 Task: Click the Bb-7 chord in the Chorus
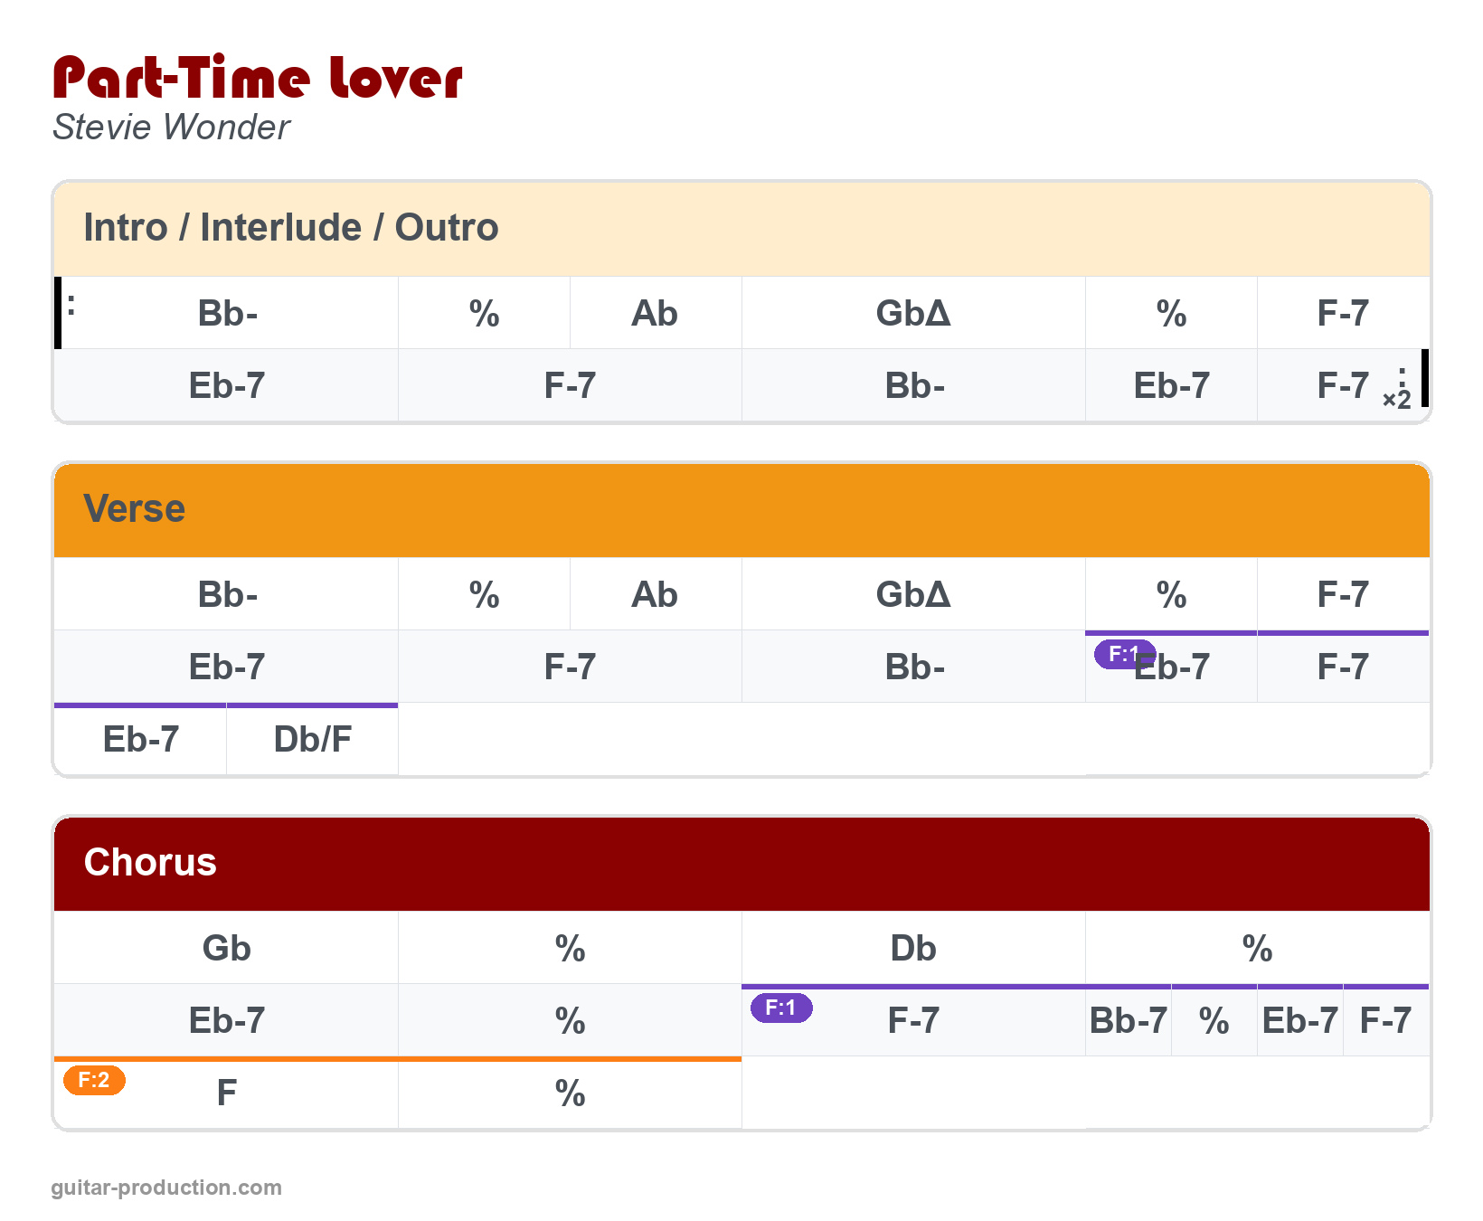click(1128, 1021)
